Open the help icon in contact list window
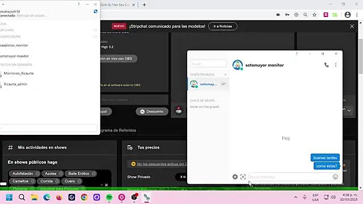The width and height of the screenshot is (363, 204). (78, 4)
